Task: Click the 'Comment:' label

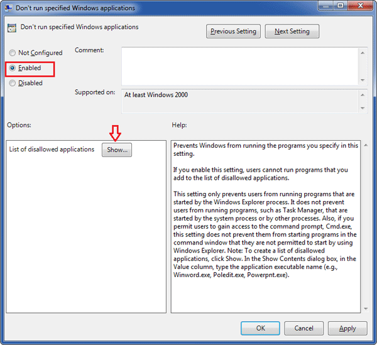Action: [89, 50]
